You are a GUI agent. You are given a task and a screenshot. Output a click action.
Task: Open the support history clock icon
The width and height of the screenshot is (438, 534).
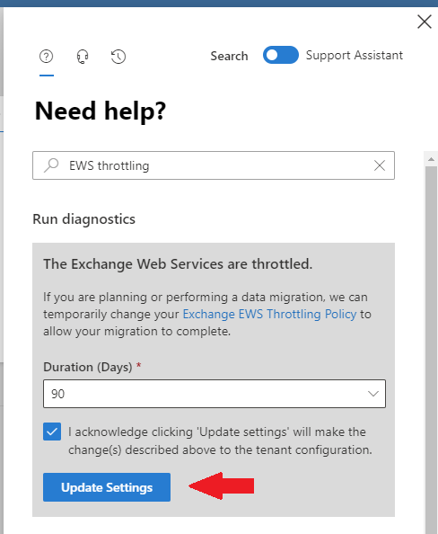click(118, 57)
